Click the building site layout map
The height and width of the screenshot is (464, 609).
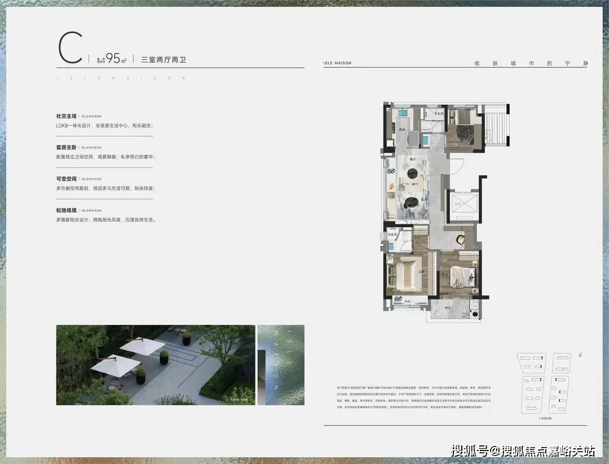545,383
